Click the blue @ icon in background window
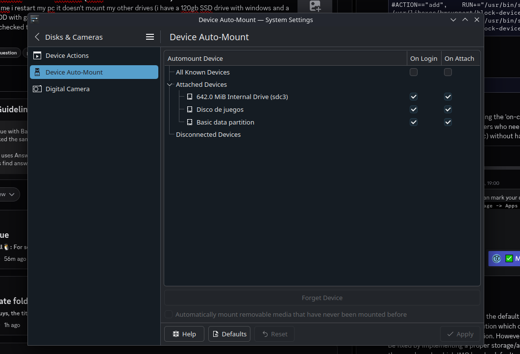The width and height of the screenshot is (520, 354). [496, 258]
